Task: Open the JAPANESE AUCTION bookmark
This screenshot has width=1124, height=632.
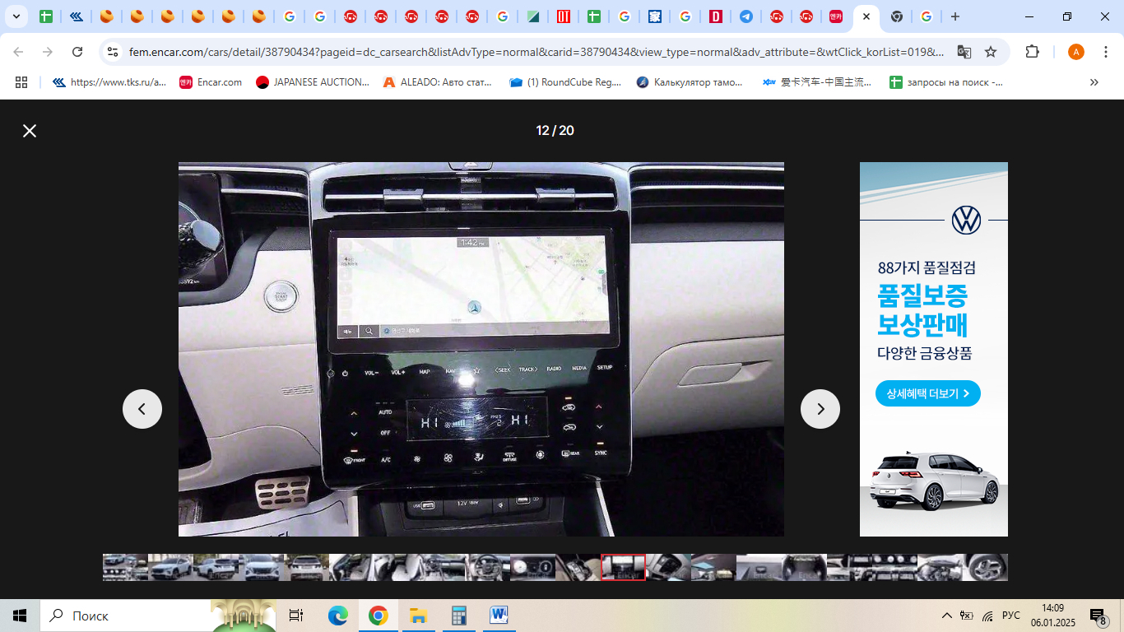Action: point(313,82)
